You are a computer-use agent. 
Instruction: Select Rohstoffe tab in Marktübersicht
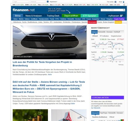click(102, 32)
